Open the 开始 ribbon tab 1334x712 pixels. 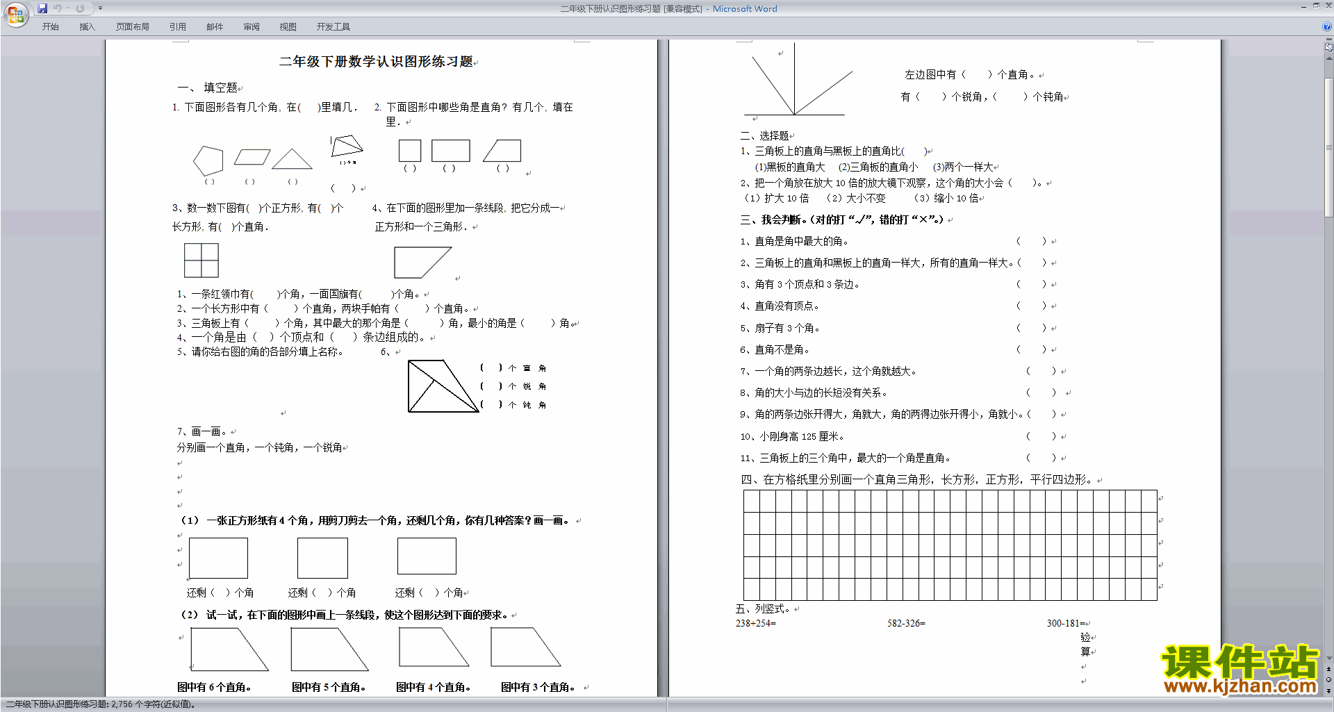pos(50,26)
